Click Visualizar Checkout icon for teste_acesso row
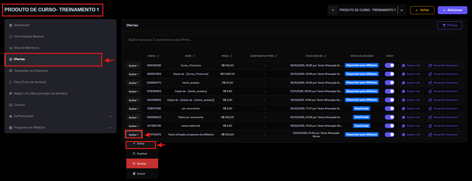 430,83
